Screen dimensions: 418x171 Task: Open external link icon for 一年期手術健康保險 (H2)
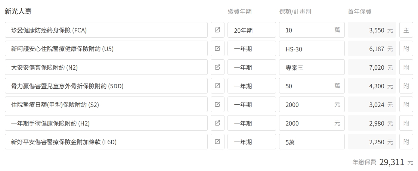[217, 123]
